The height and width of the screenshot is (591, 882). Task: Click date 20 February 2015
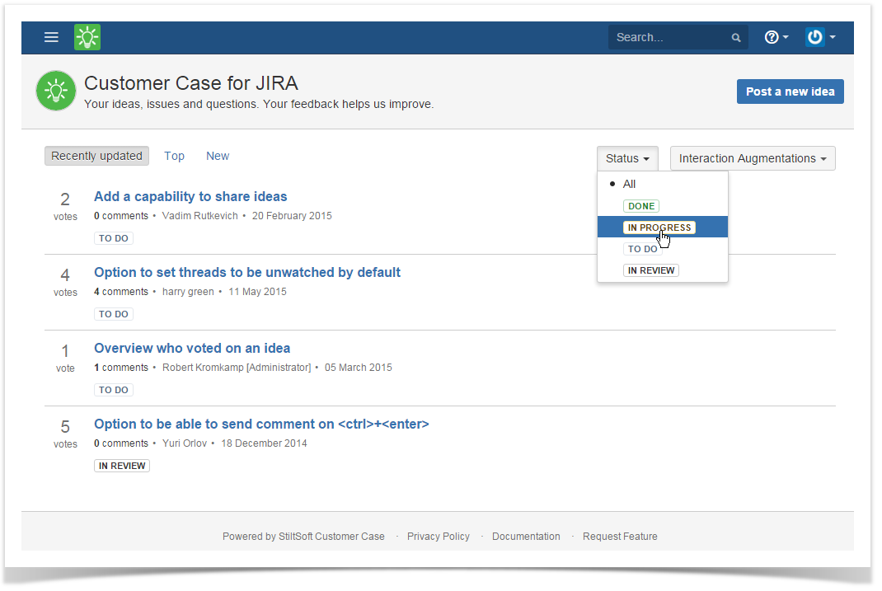click(292, 216)
